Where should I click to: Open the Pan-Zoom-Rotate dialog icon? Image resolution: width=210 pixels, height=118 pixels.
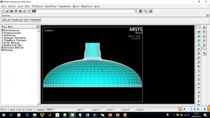click(16, 11)
